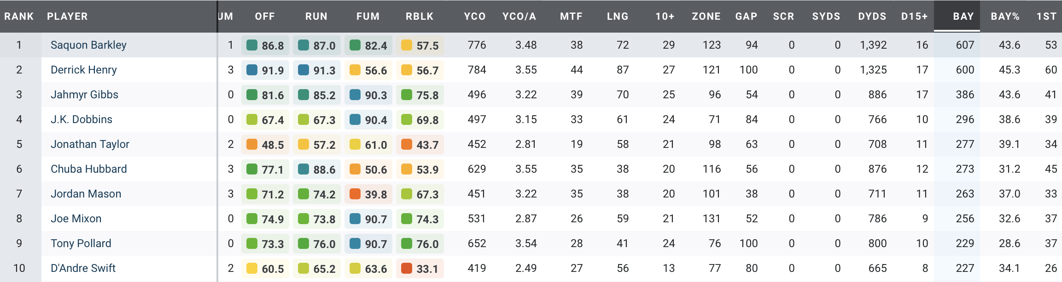Click the Derrick Henry player link
The width and height of the screenshot is (1062, 282).
pyautogui.click(x=84, y=70)
